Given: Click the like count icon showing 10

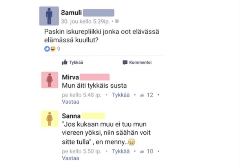Looking at the screenshot, I should (x=142, y=152).
